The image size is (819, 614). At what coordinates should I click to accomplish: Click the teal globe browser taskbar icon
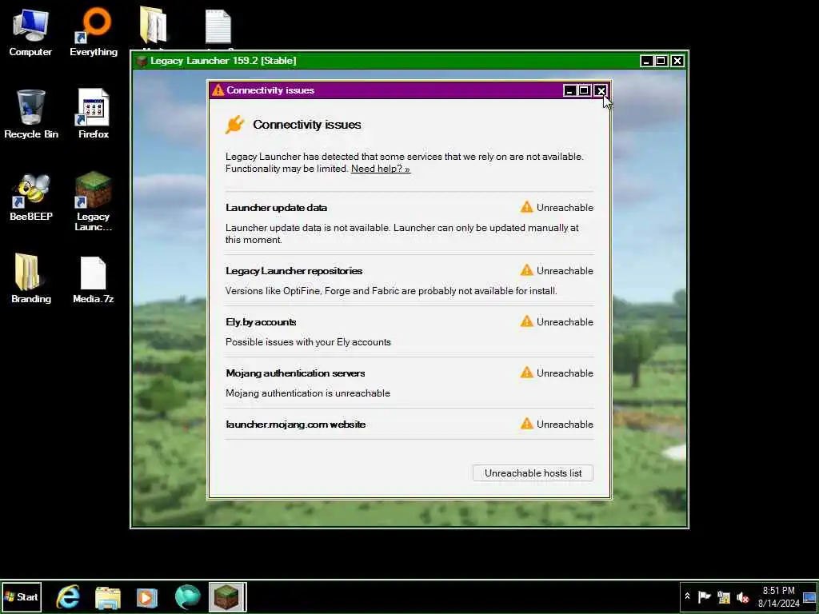coord(187,596)
